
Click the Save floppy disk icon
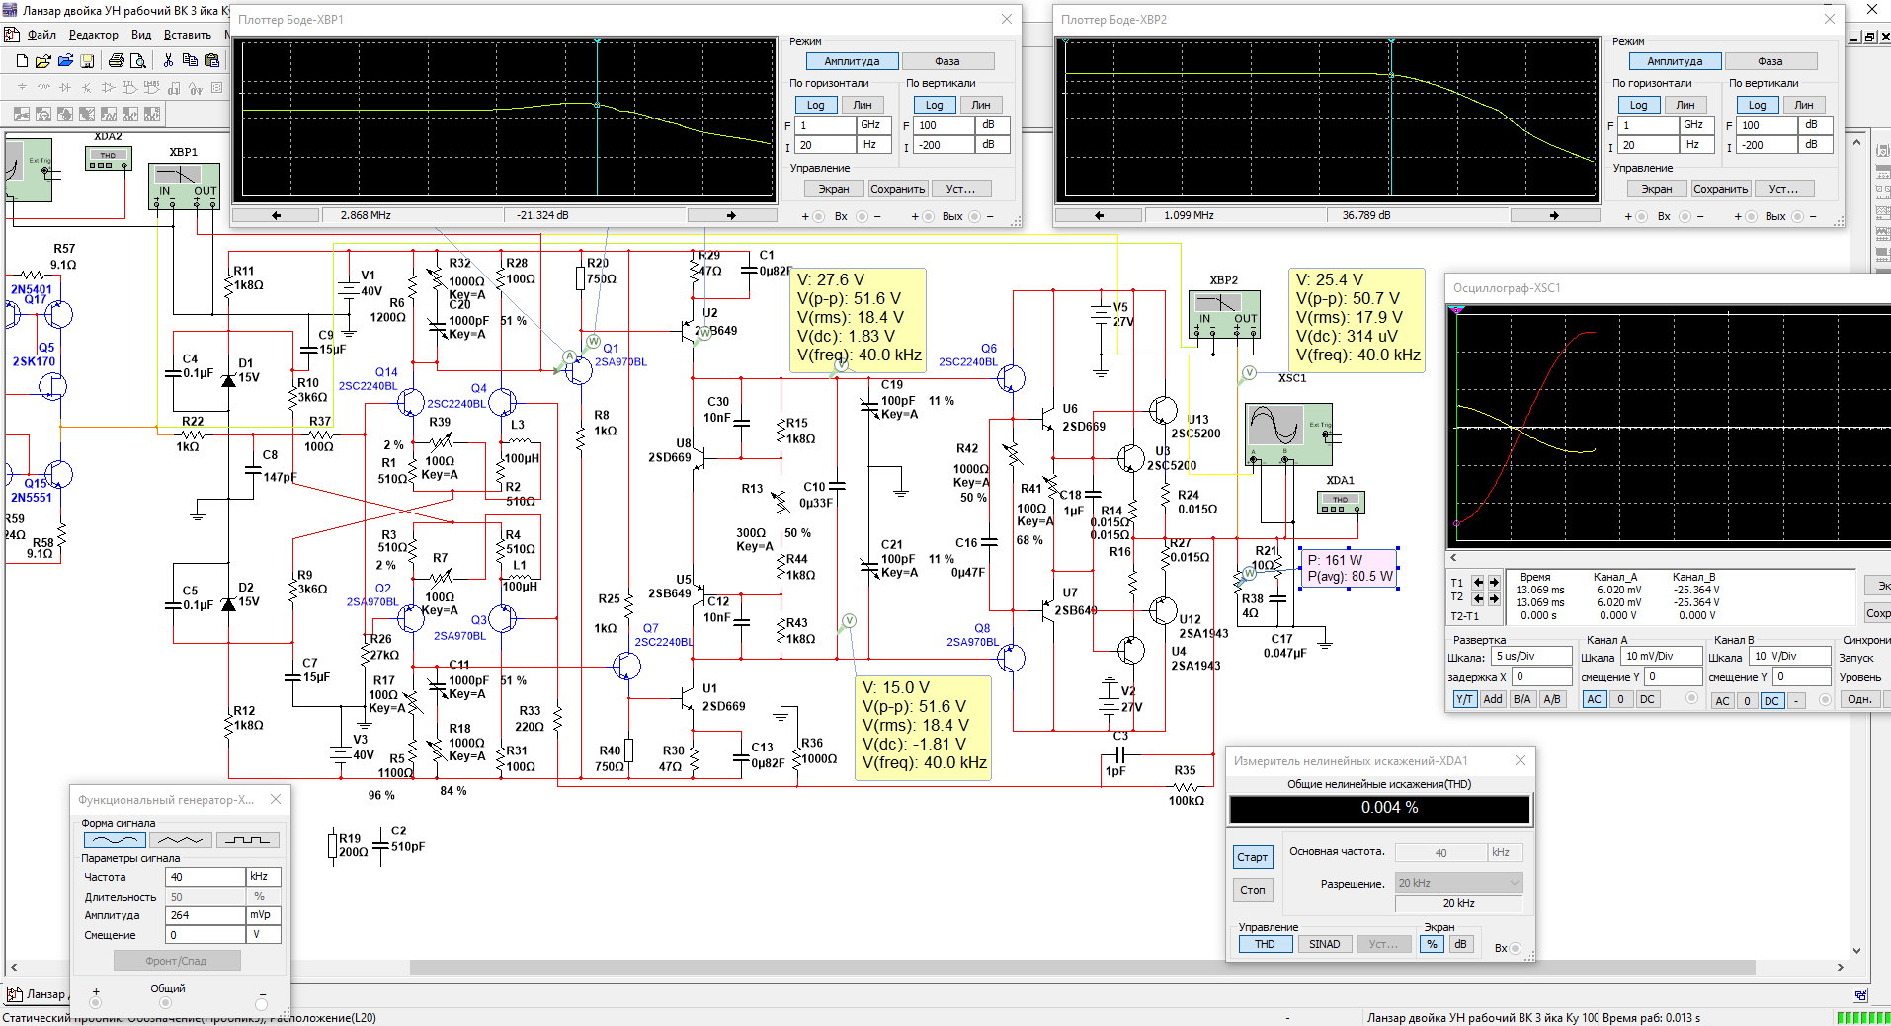87,61
